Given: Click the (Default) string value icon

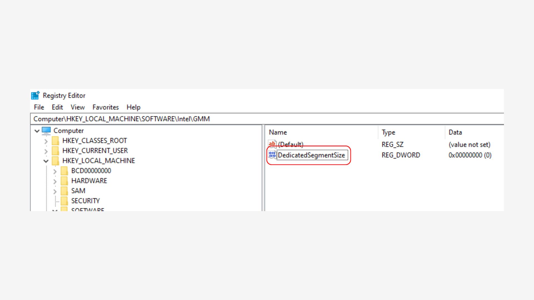Looking at the screenshot, I should click(272, 144).
